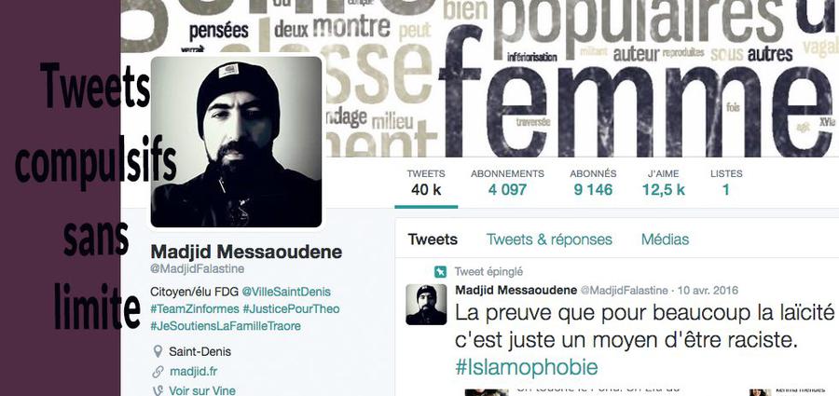The width and height of the screenshot is (839, 396).
Task: Click the link chain icon beside madjid.fr
Action: (158, 372)
